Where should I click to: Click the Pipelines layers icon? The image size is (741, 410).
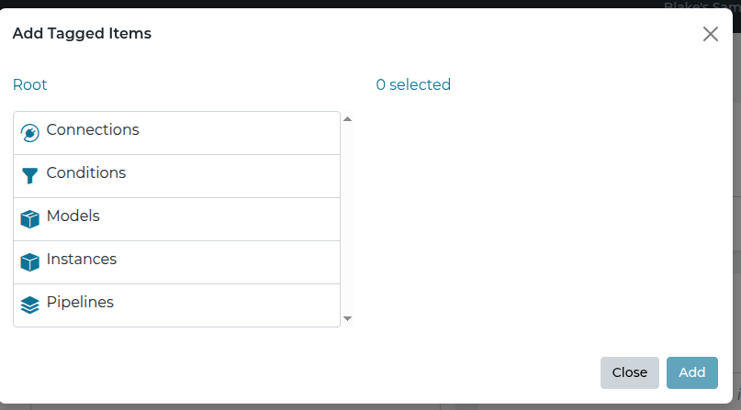[29, 305]
